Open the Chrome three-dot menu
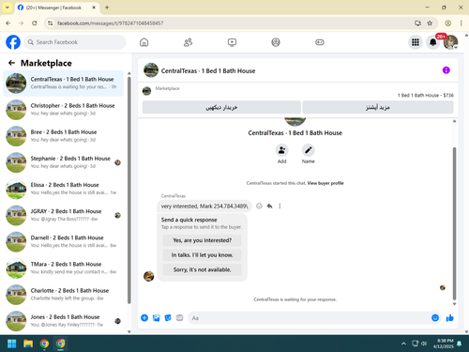Image resolution: width=469 pixels, height=352 pixels. pyautogui.click(x=461, y=23)
